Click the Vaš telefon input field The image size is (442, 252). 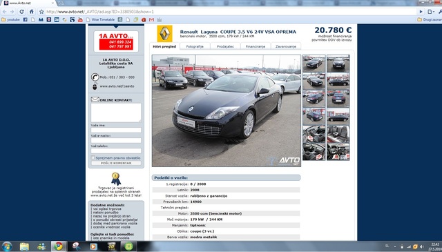tap(116, 151)
